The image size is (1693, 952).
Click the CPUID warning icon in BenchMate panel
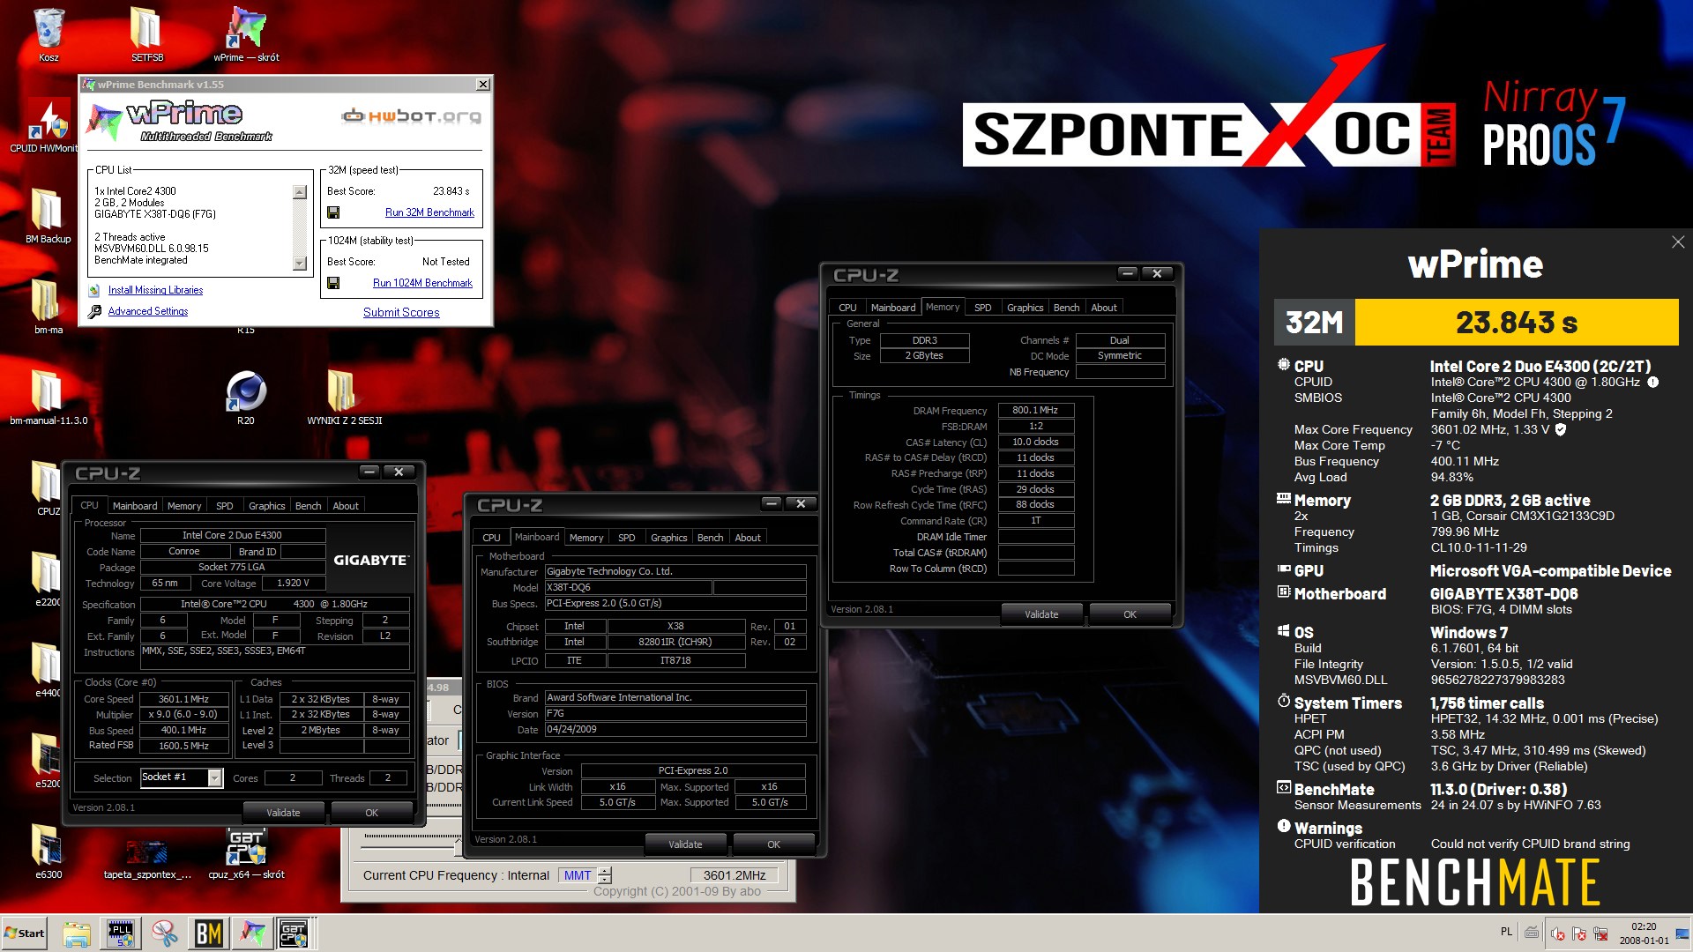tap(1653, 383)
